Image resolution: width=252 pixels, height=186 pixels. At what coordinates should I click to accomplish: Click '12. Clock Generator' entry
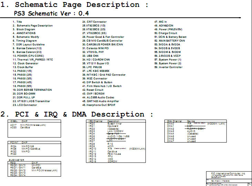click(26, 64)
